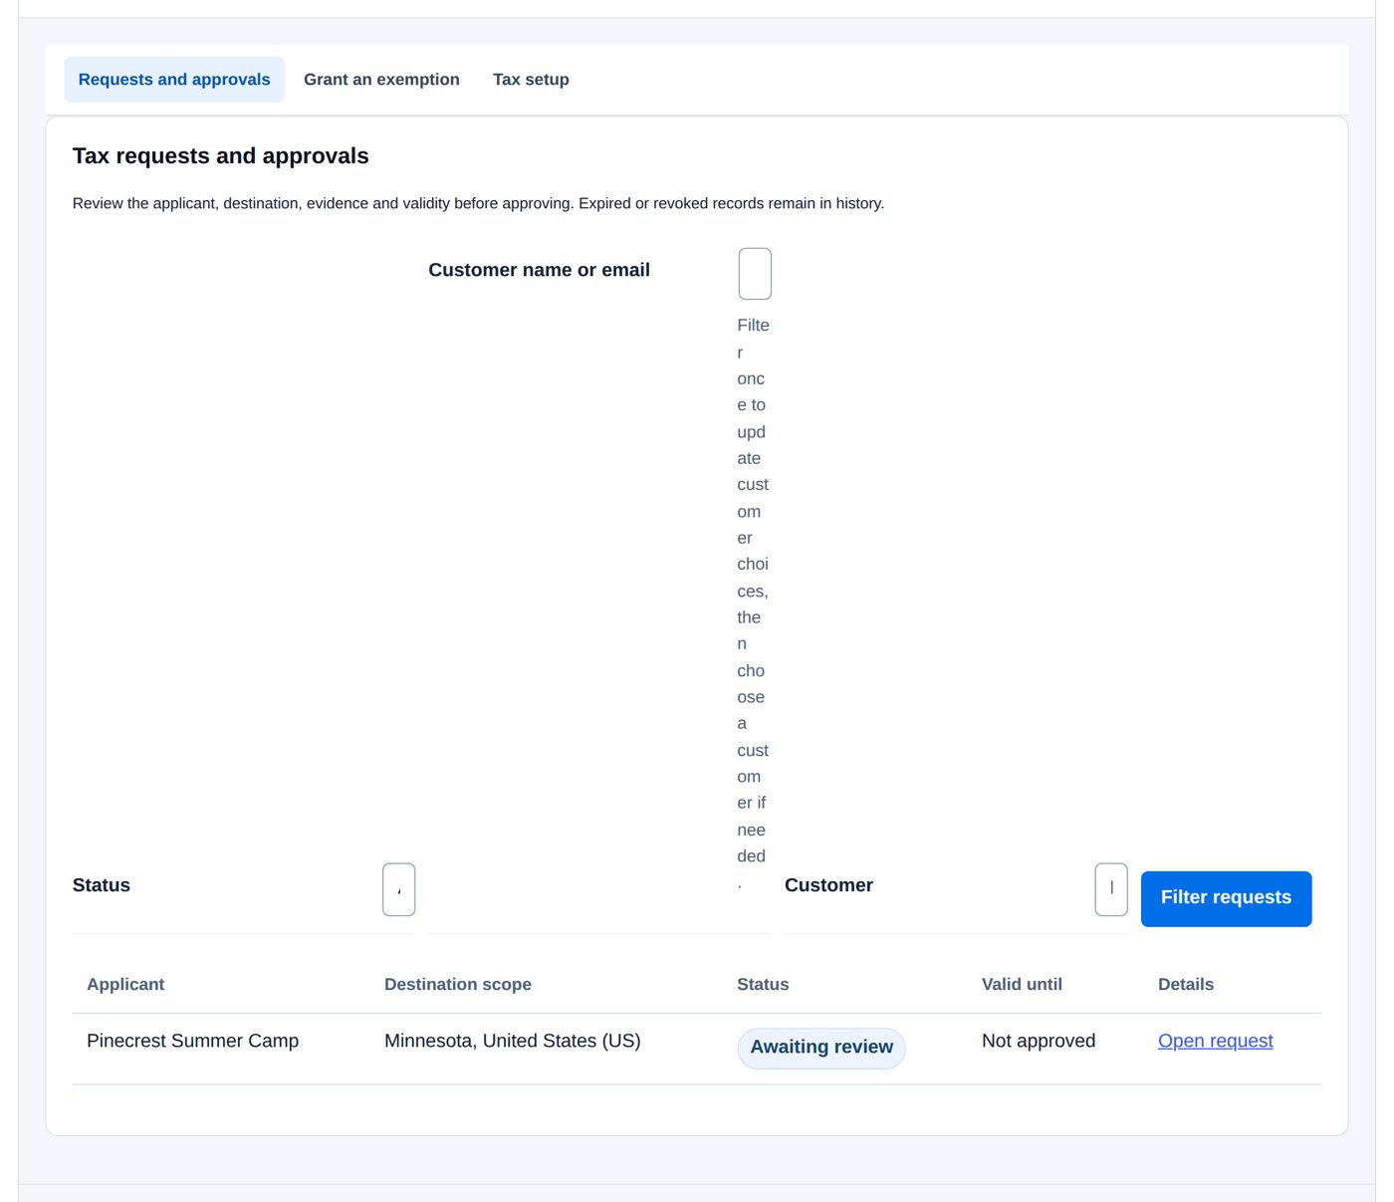This screenshot has width=1394, height=1202.
Task: Click the Awaiting review status badge
Action: click(821, 1048)
